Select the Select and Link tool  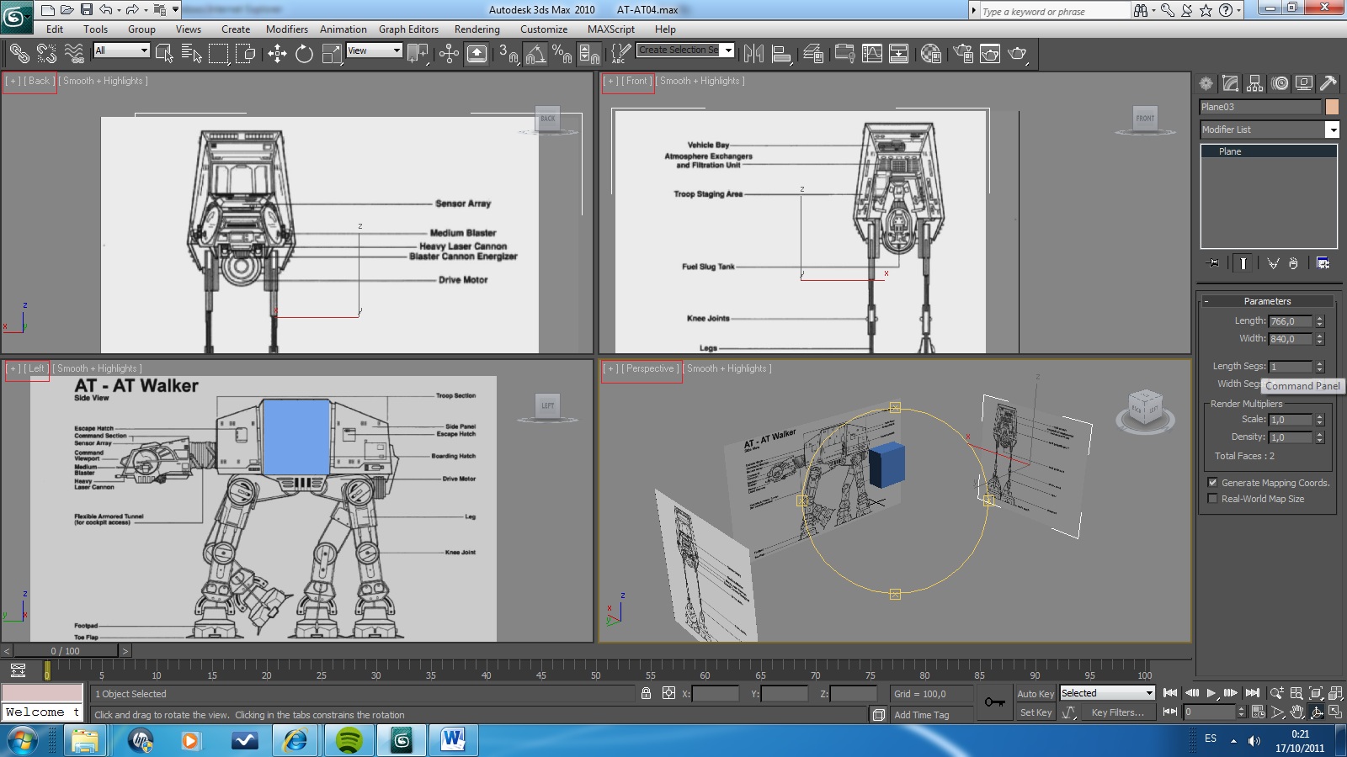pos(19,54)
